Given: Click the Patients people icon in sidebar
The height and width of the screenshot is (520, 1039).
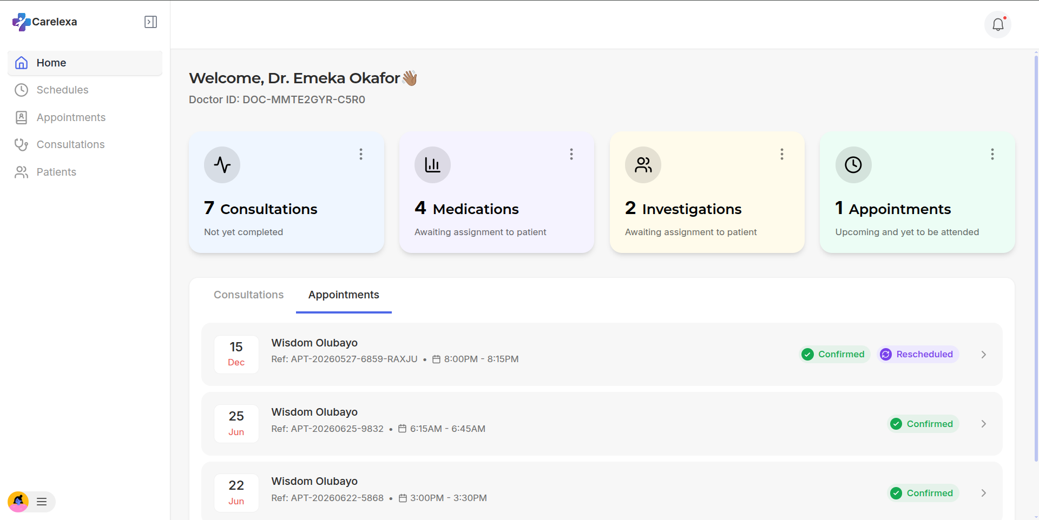Looking at the screenshot, I should (22, 172).
